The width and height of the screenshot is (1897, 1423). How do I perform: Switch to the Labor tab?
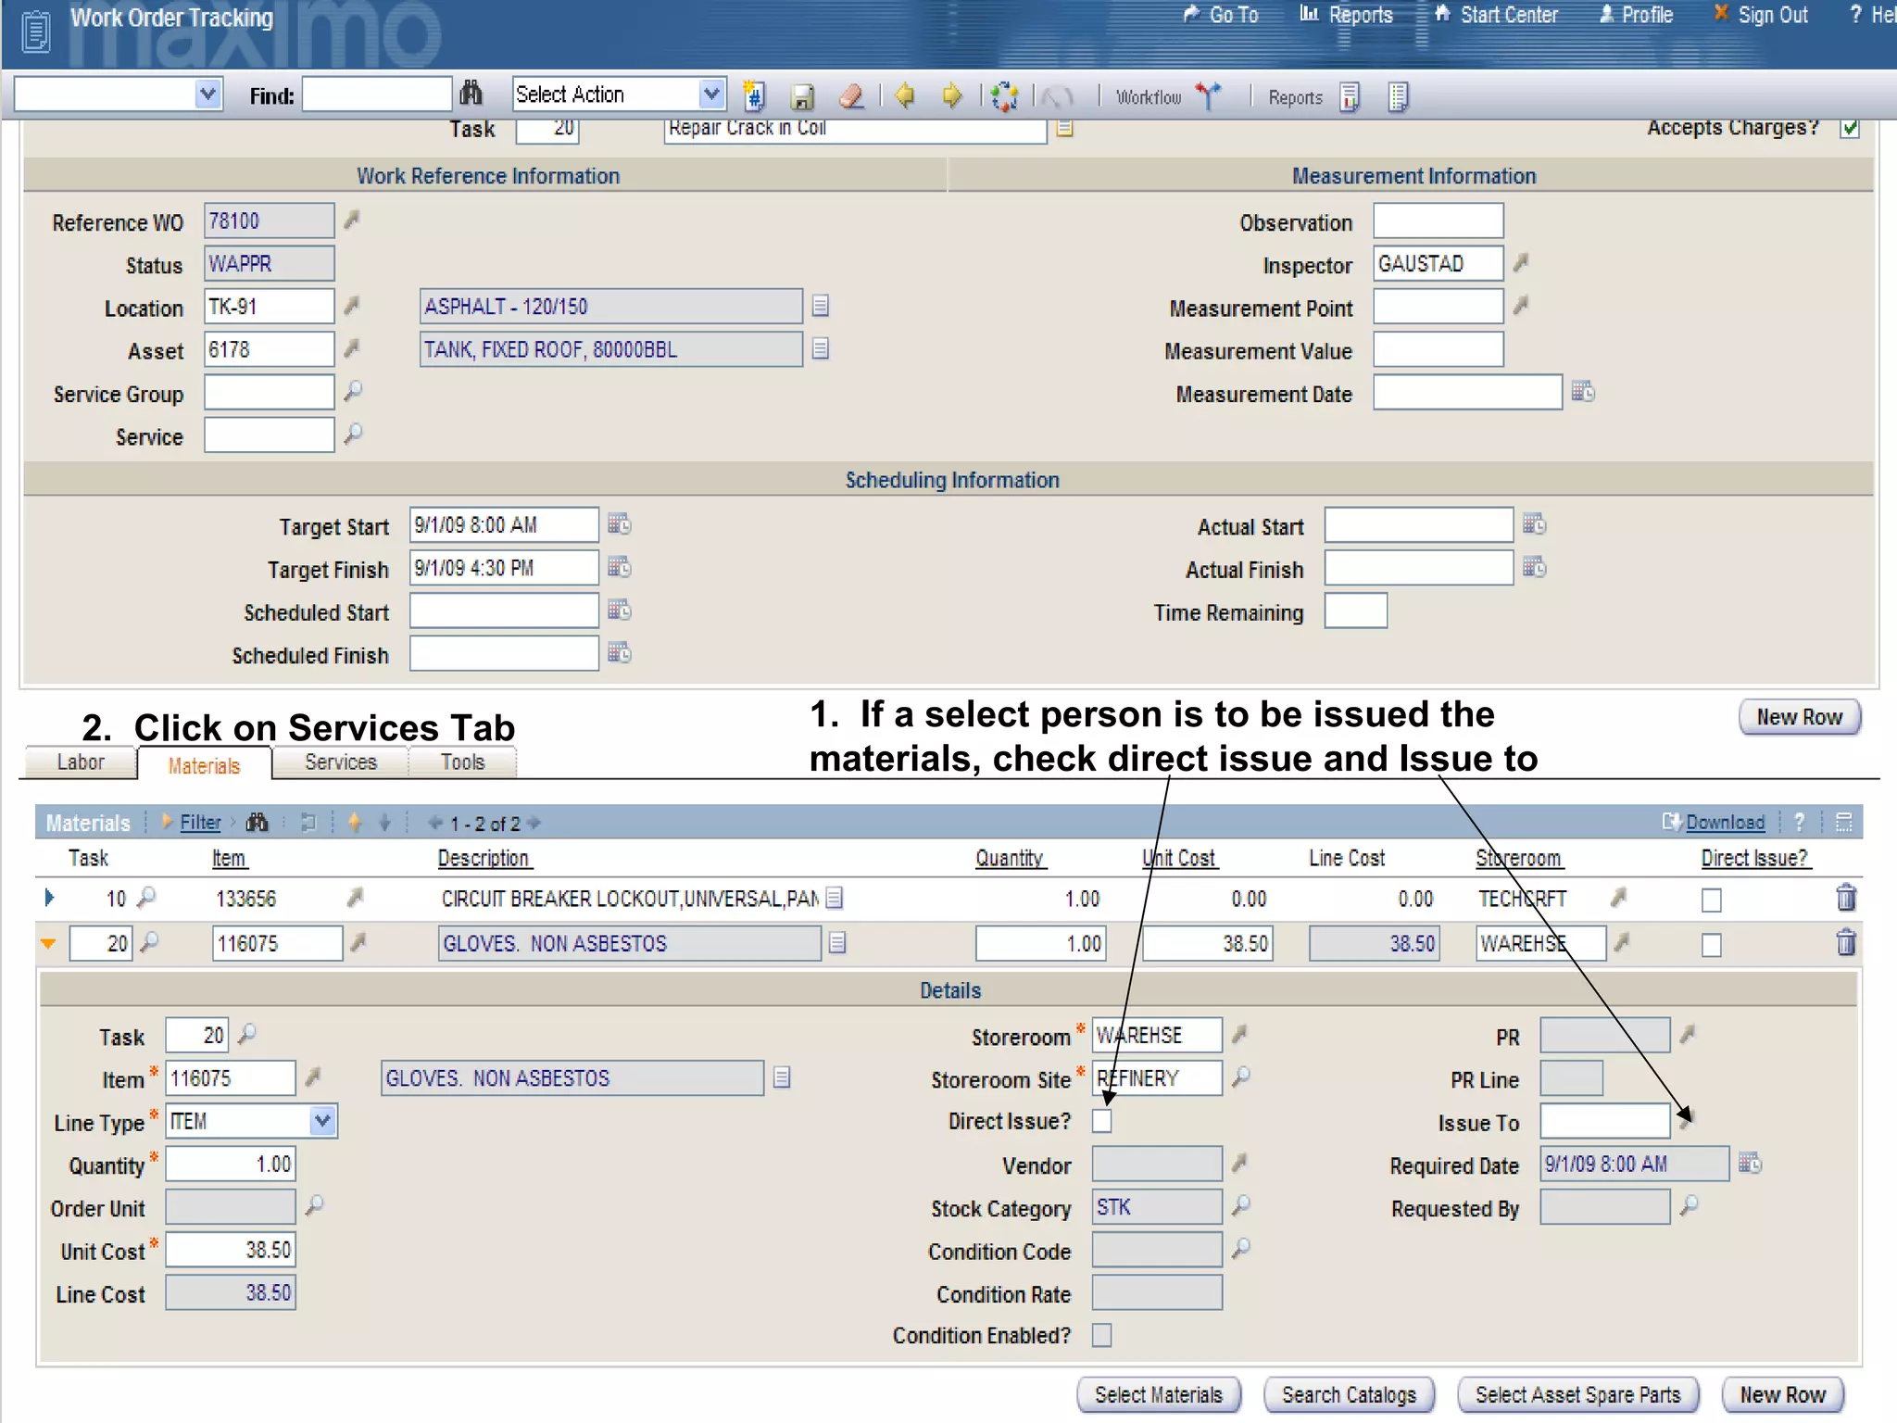(x=81, y=762)
